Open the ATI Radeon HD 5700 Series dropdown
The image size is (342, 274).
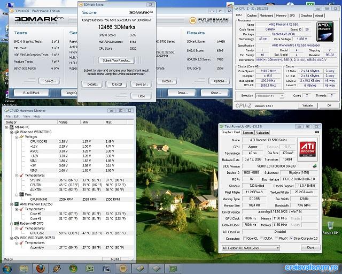coord(251,248)
